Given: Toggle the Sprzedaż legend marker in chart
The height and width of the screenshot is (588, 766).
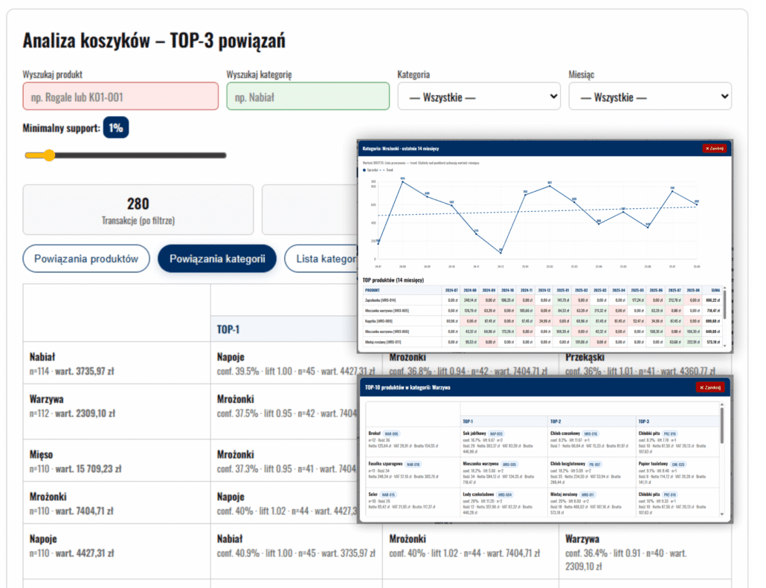Looking at the screenshot, I should [x=365, y=170].
